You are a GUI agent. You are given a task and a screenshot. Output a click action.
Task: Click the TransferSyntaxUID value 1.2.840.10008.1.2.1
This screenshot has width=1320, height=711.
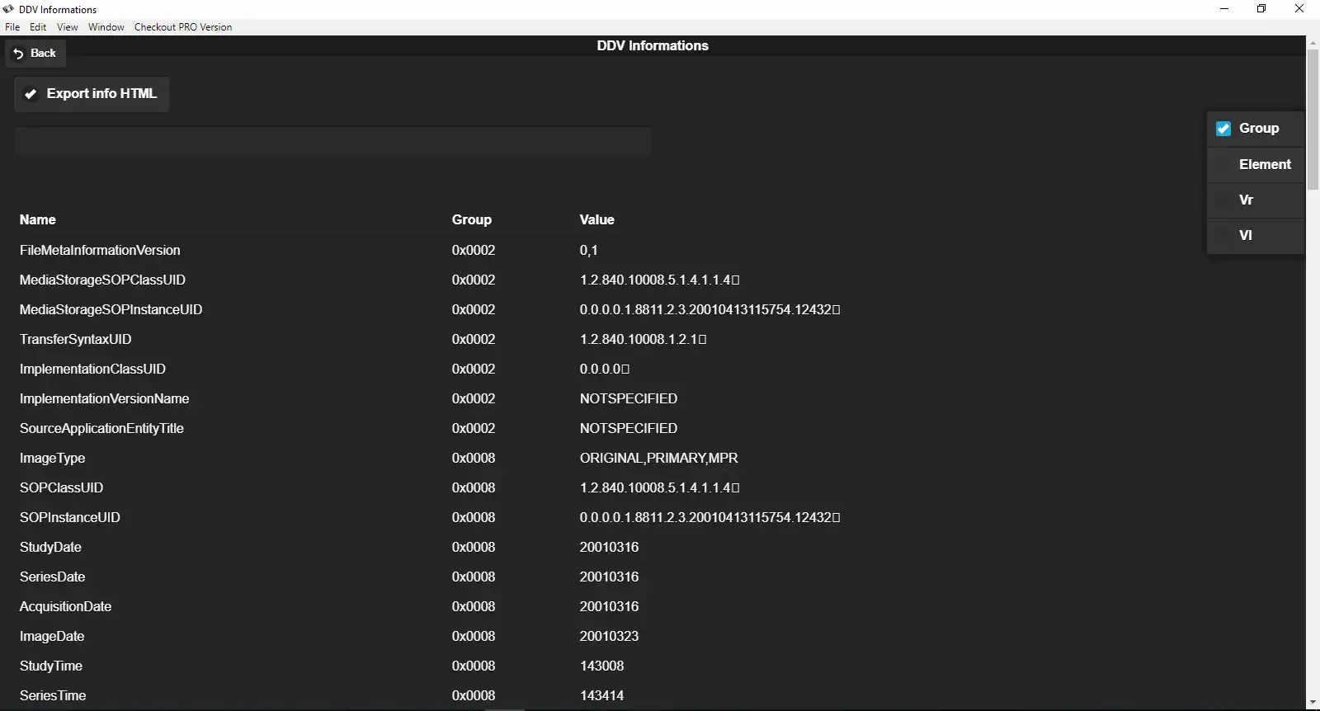tap(643, 339)
